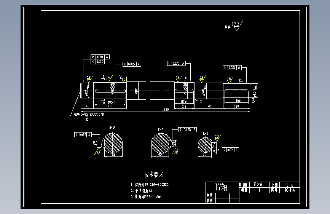Click the 3.2 roughness symbol in section D-D
Screen dimensions: 330x214
coord(98,151)
